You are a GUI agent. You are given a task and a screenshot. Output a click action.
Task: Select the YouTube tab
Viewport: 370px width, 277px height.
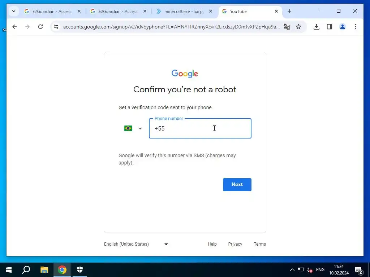250,11
